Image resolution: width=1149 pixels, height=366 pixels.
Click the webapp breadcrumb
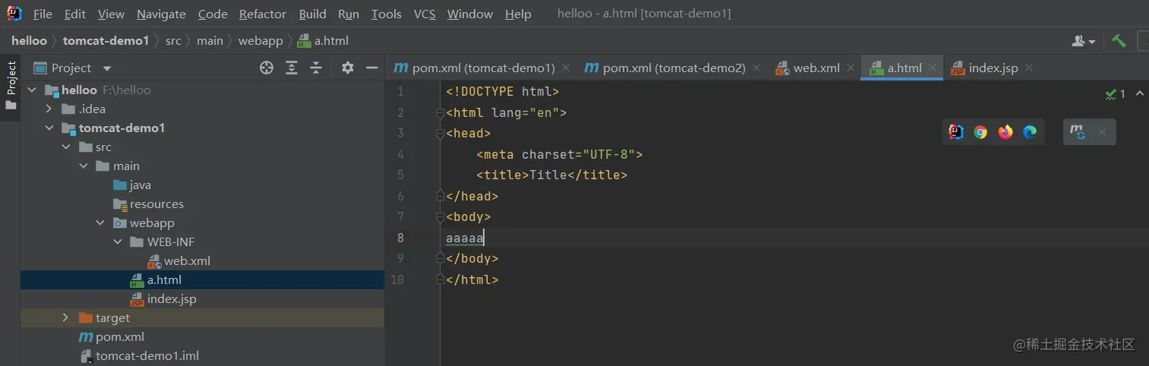pos(261,40)
